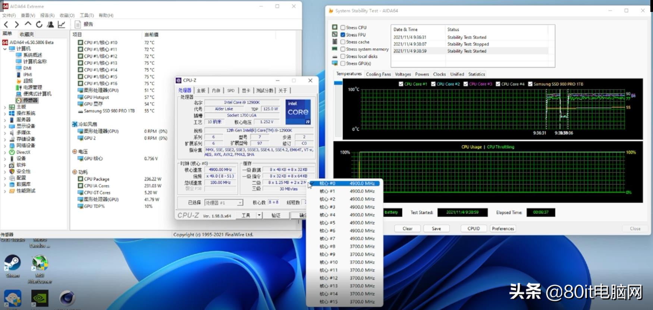
Task: Toggle CPU Core #3 graph checkbox
Action: pos(465,84)
